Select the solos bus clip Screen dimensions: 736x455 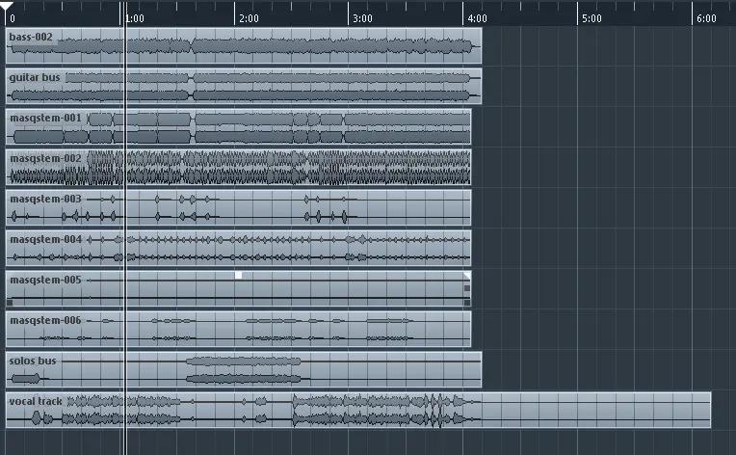(x=244, y=369)
